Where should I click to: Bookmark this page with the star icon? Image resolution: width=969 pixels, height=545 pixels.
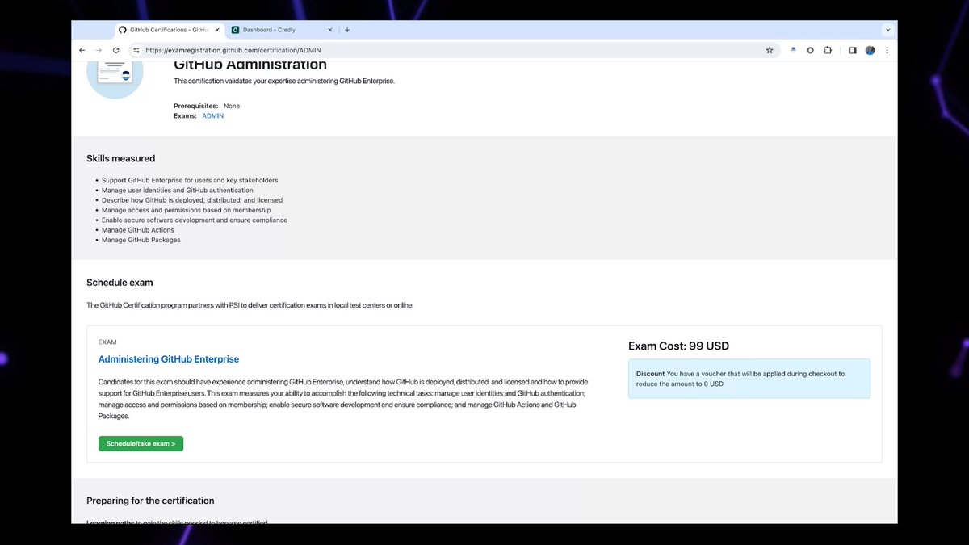(x=770, y=50)
